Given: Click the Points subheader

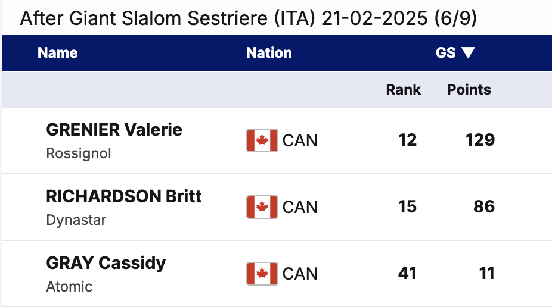Looking at the screenshot, I should coord(469,90).
